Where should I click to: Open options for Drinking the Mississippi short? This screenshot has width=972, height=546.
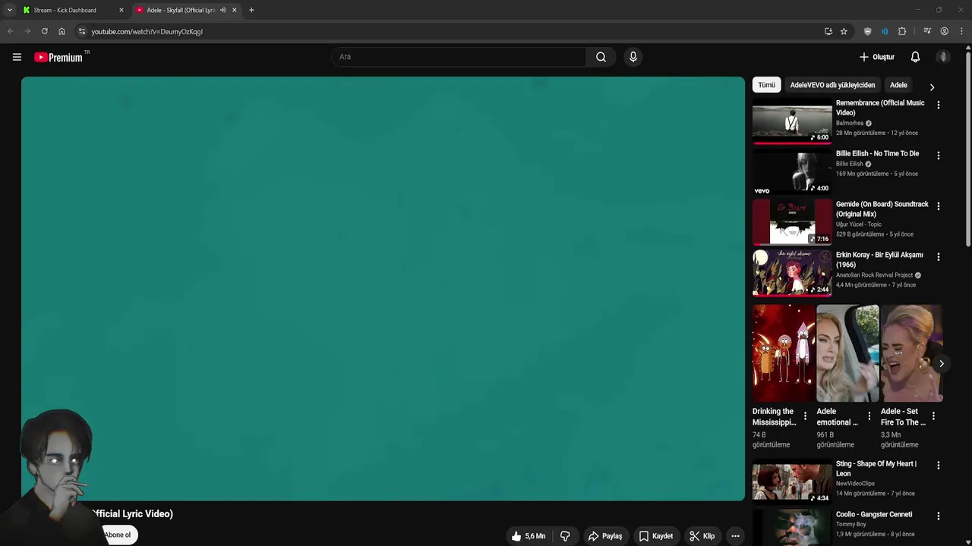805,416
